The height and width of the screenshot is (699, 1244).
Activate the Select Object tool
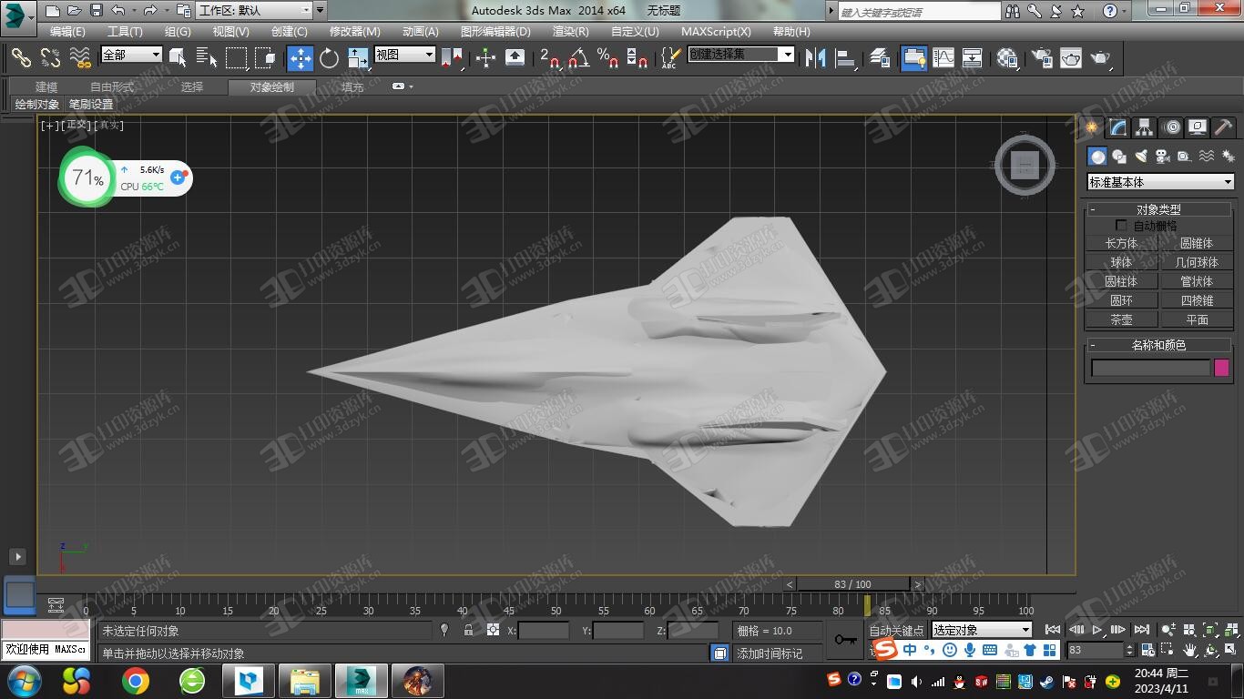(x=178, y=58)
